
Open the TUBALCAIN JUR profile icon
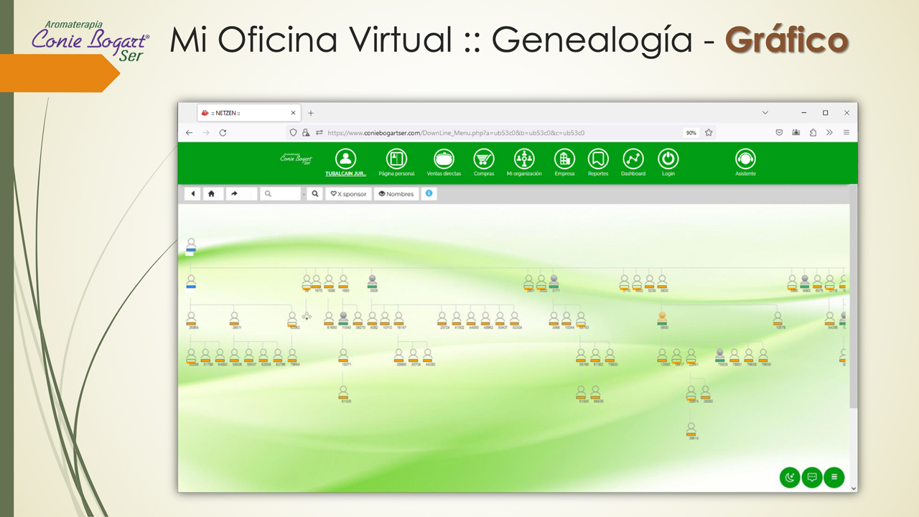(x=346, y=159)
